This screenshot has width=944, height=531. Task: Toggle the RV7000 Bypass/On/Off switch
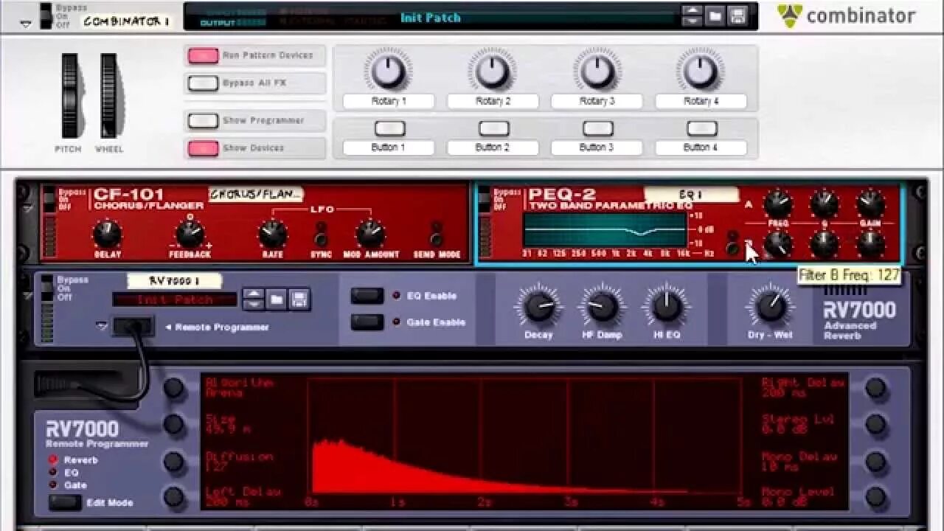pos(47,288)
